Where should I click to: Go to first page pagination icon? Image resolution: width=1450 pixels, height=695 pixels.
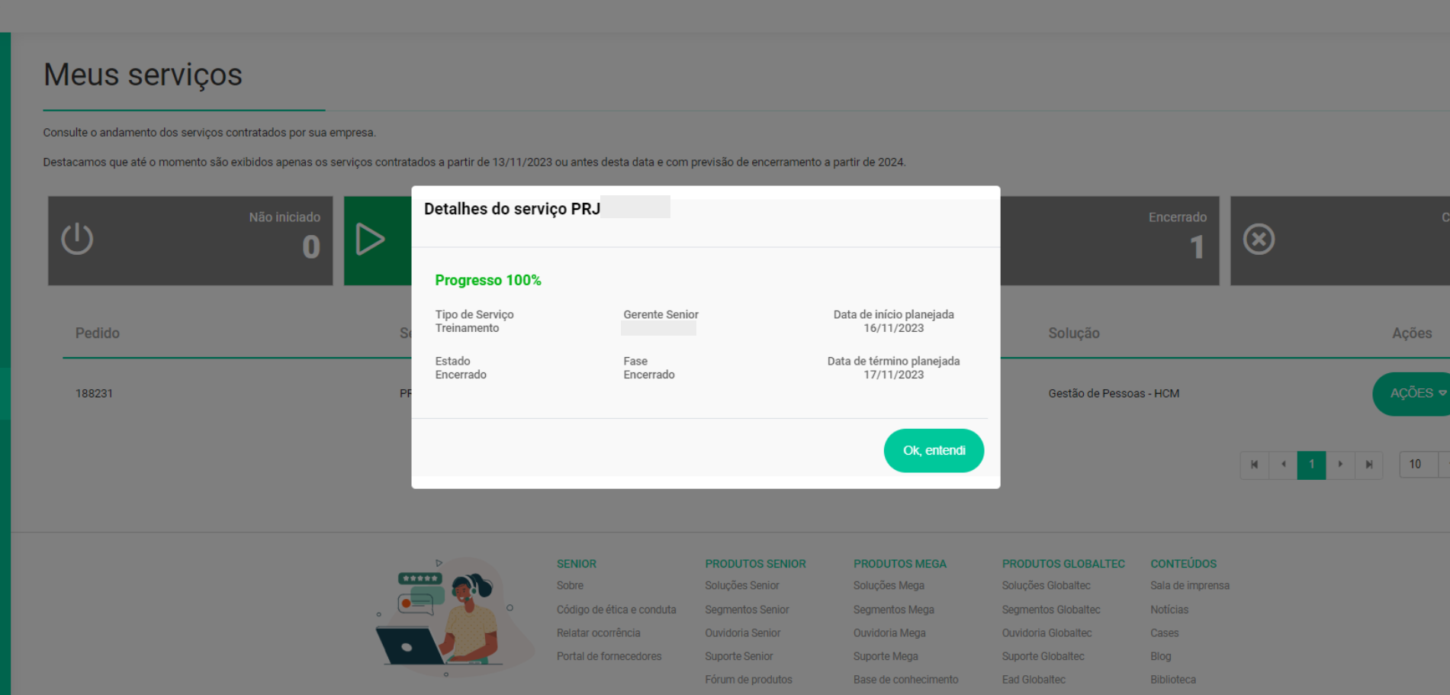coord(1254,465)
